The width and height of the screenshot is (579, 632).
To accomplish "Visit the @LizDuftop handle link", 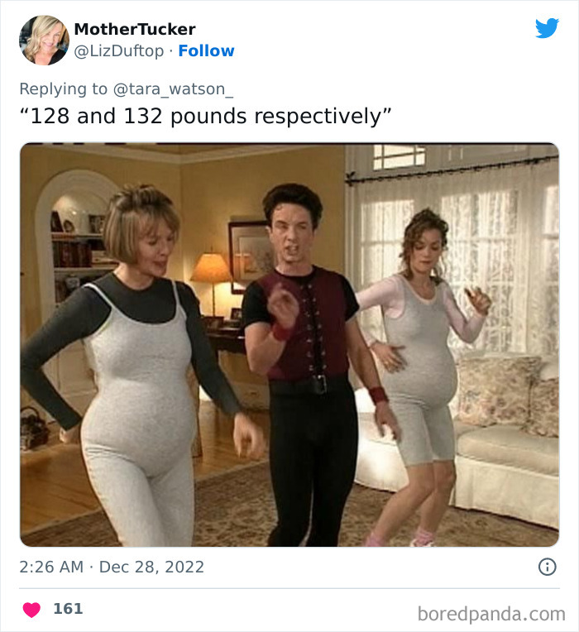I will point(119,51).
